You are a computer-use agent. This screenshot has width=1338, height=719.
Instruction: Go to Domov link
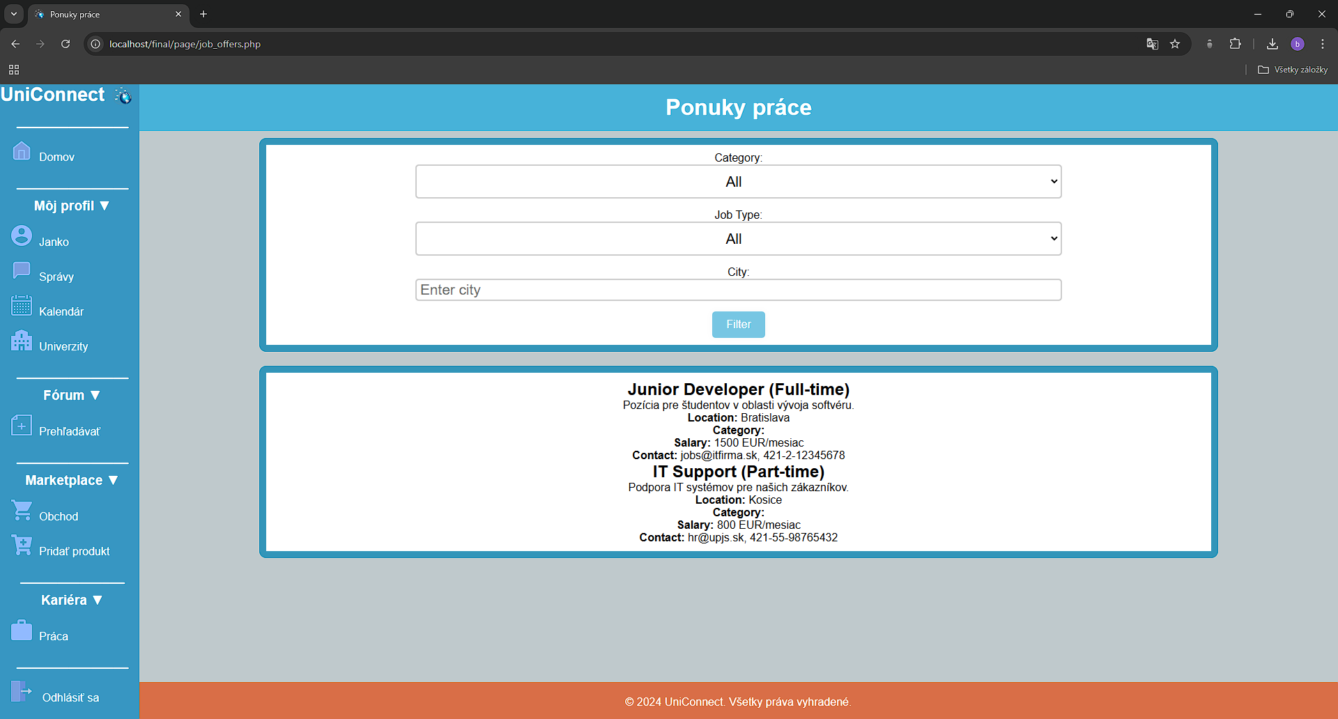click(x=56, y=157)
